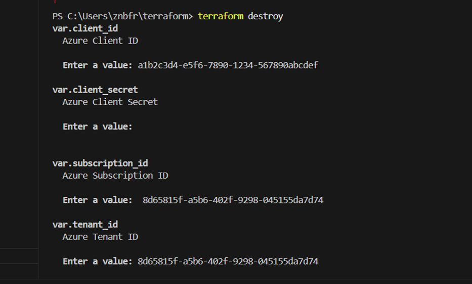This screenshot has width=472, height=284.
Task: Click the client ID value a1b2c3d4-e5f6-7890-1234-567890abcdef
Action: (x=228, y=65)
